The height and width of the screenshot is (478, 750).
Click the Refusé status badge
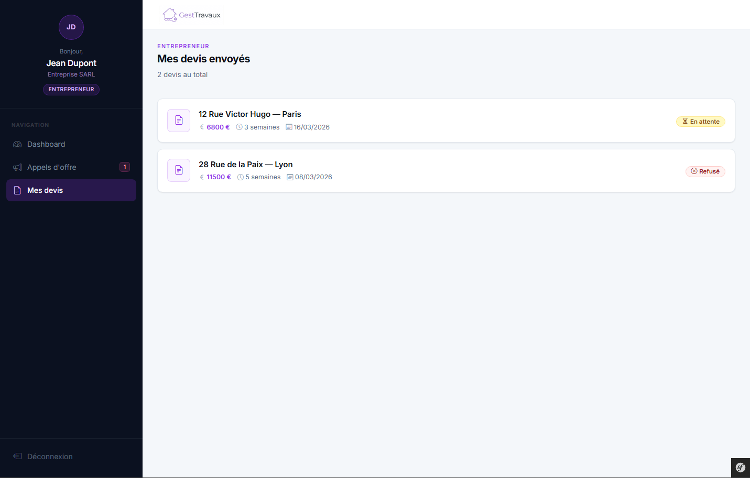(705, 171)
